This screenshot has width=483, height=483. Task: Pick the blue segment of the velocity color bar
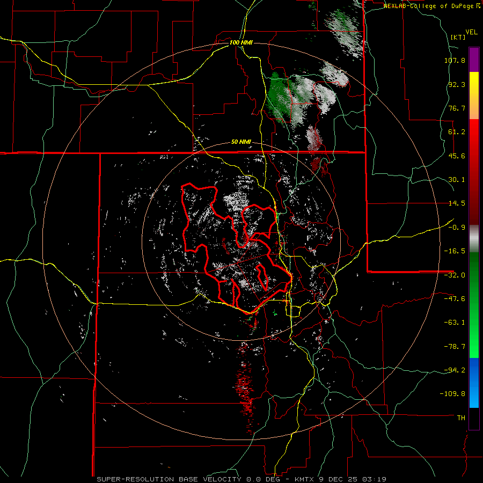click(x=474, y=383)
